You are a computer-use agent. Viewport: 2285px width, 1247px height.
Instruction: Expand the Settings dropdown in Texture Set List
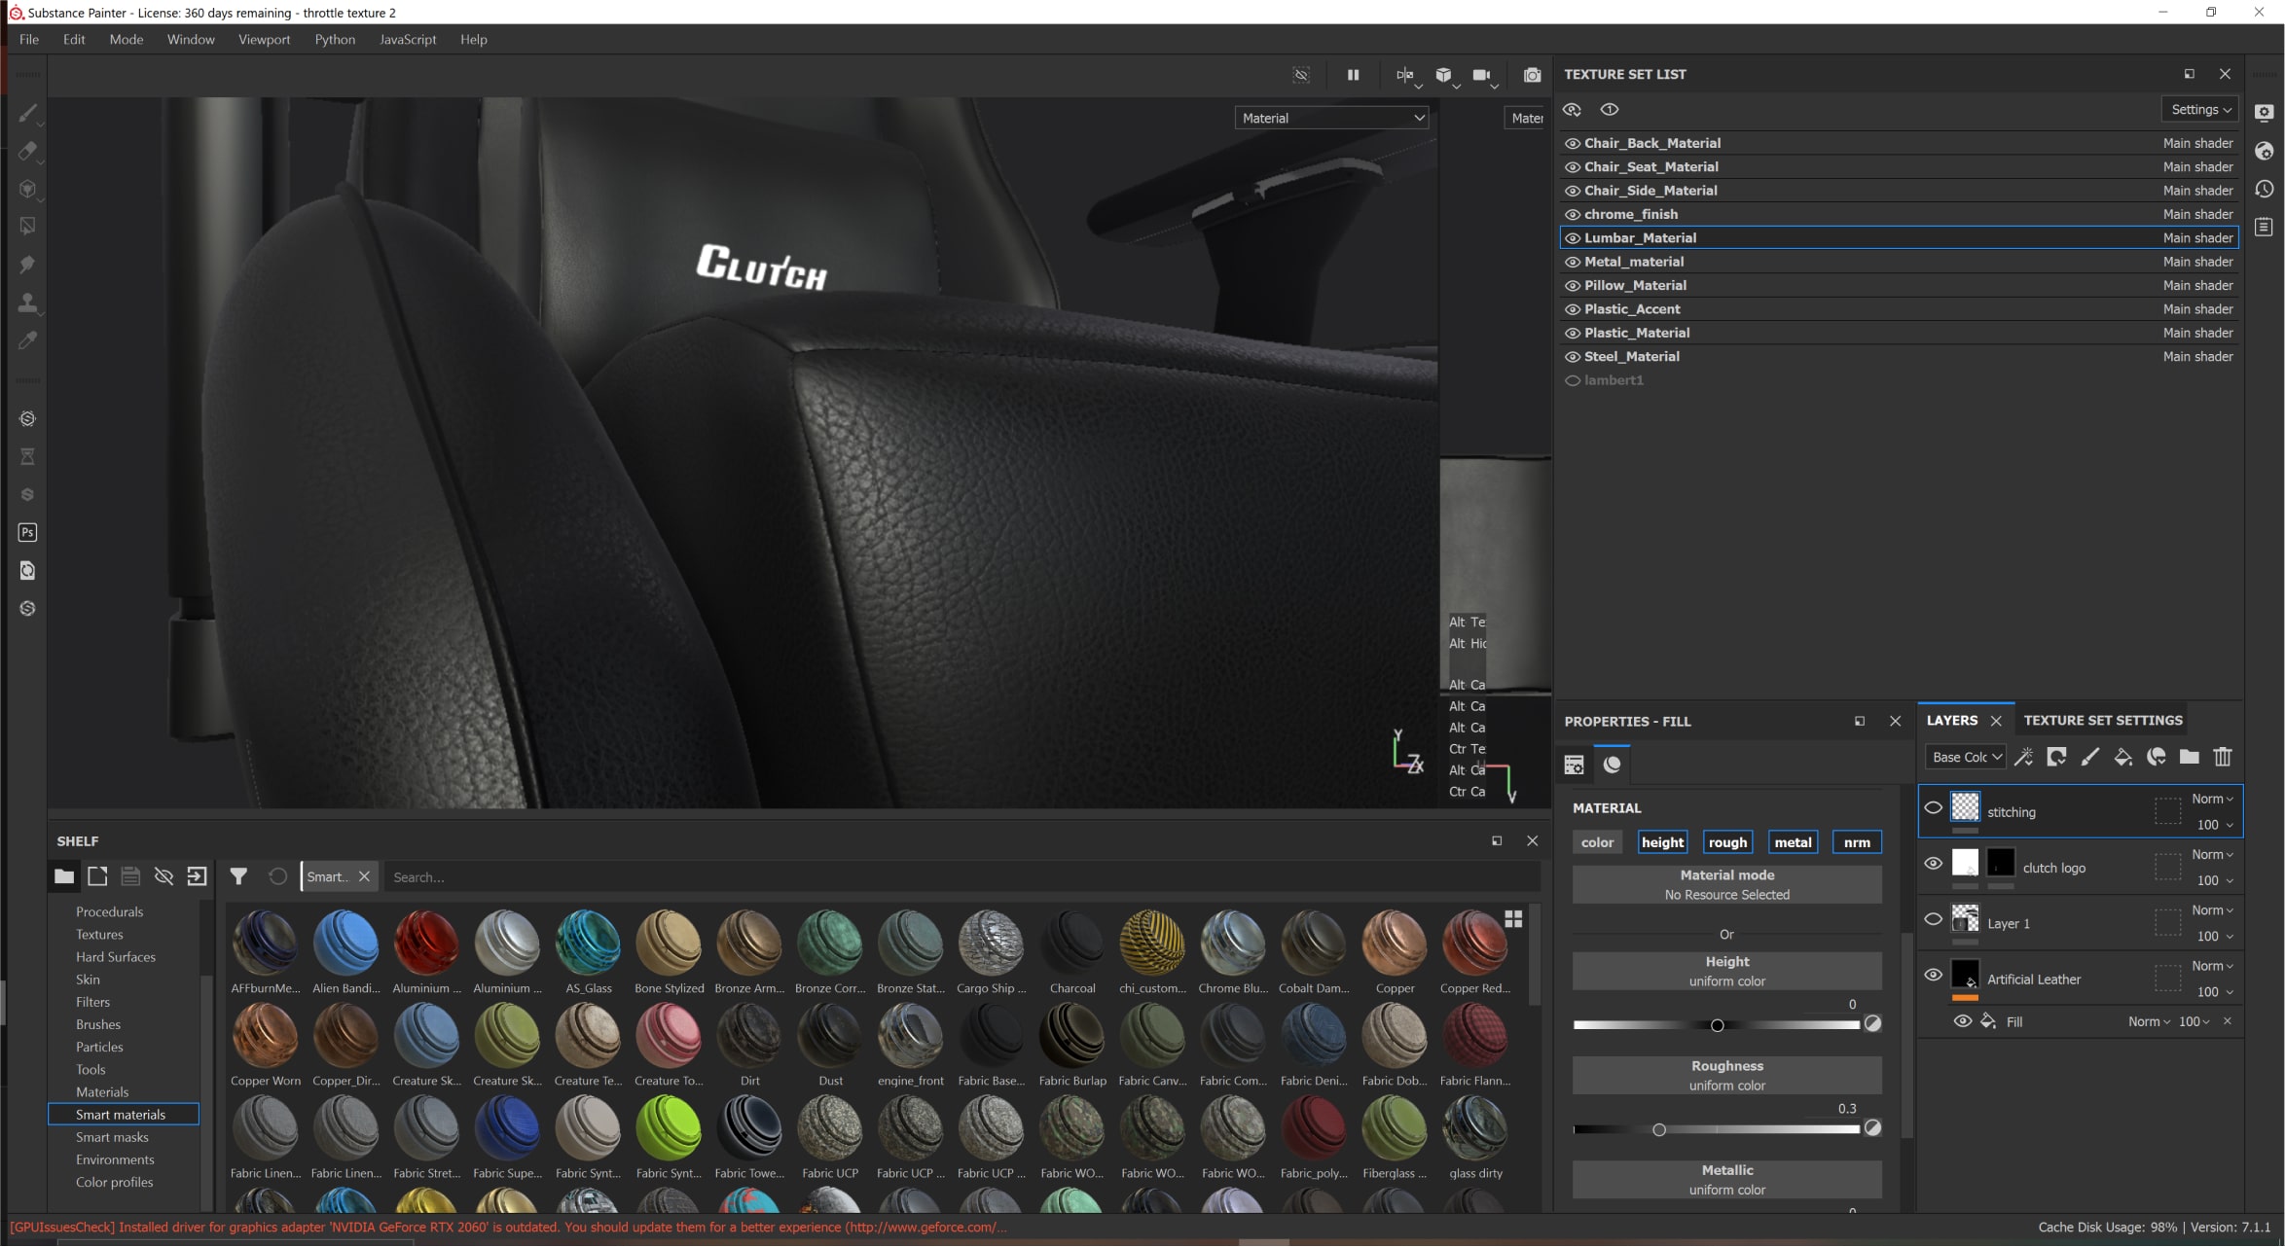tap(2200, 110)
